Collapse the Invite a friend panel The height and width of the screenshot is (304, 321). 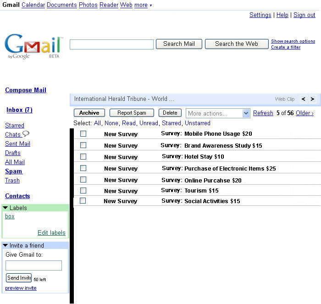coord(6,245)
